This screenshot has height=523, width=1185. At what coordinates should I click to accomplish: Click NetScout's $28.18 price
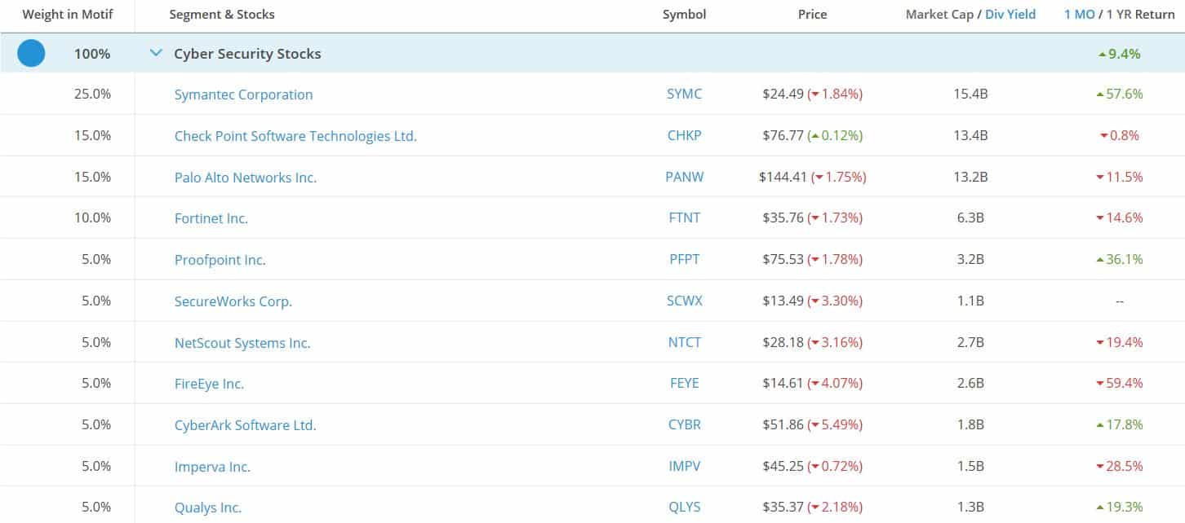tap(783, 342)
